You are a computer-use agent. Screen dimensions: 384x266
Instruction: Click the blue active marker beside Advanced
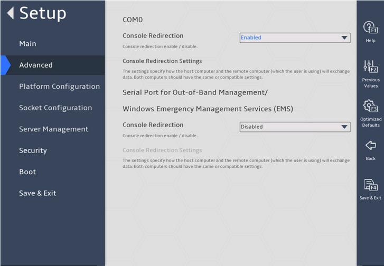[5, 65]
